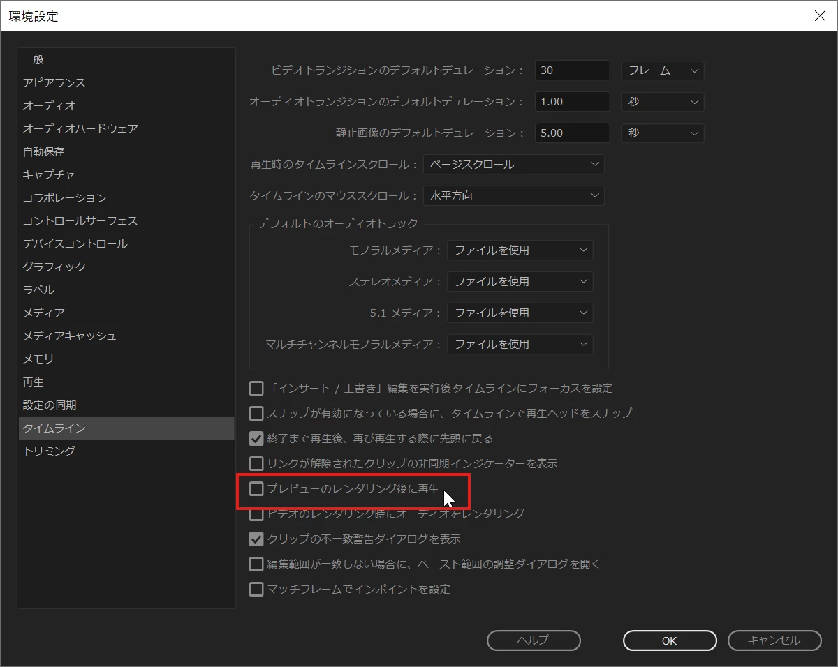Click the video transition duration field showing 30
This screenshot has height=667, width=838.
click(x=573, y=70)
